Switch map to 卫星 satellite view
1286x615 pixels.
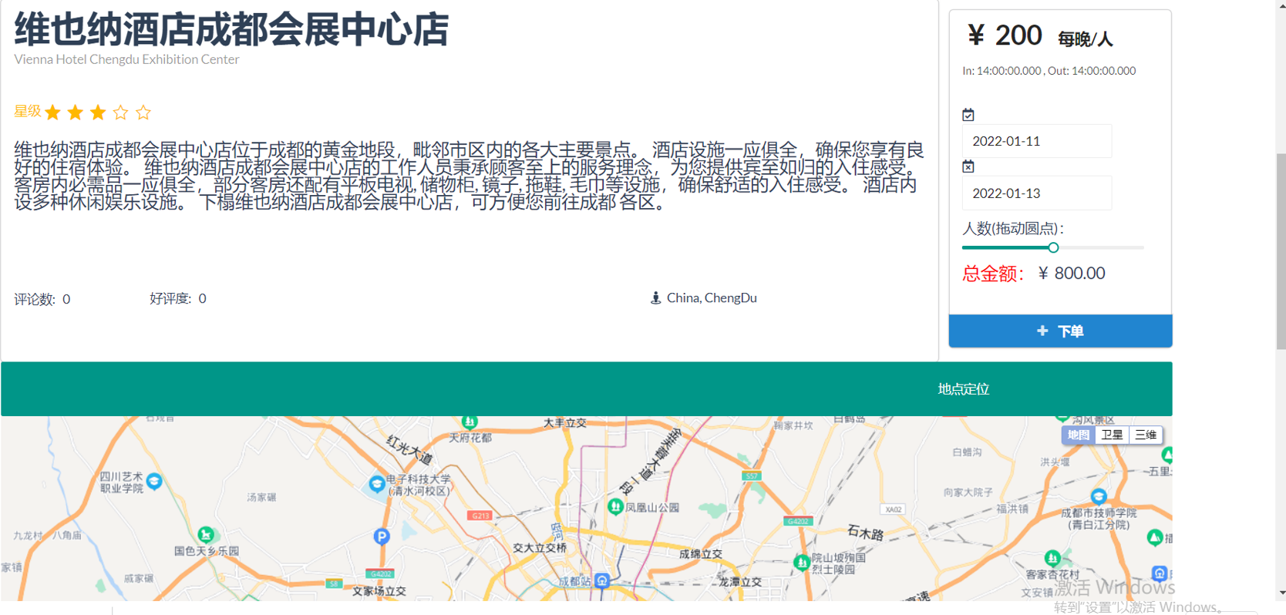click(1112, 435)
